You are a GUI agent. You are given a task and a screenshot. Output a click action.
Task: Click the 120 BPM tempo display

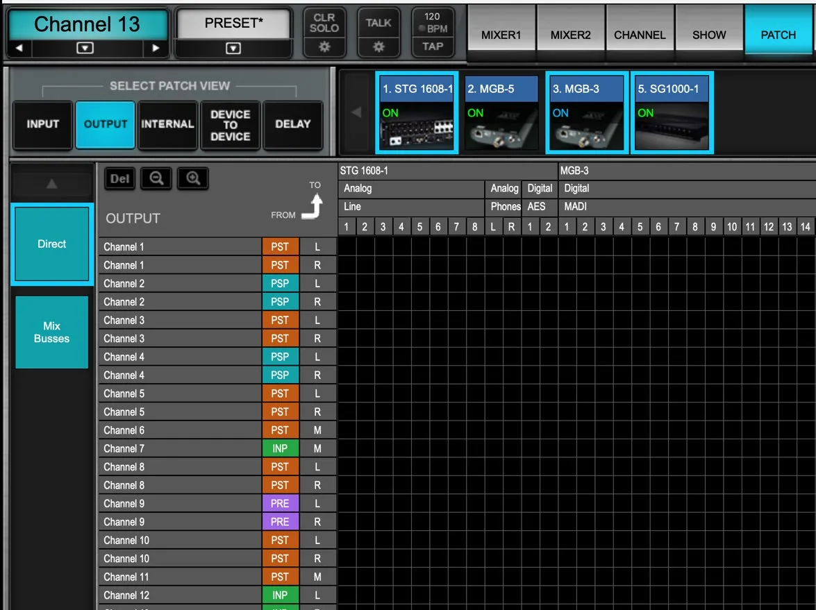[433, 23]
